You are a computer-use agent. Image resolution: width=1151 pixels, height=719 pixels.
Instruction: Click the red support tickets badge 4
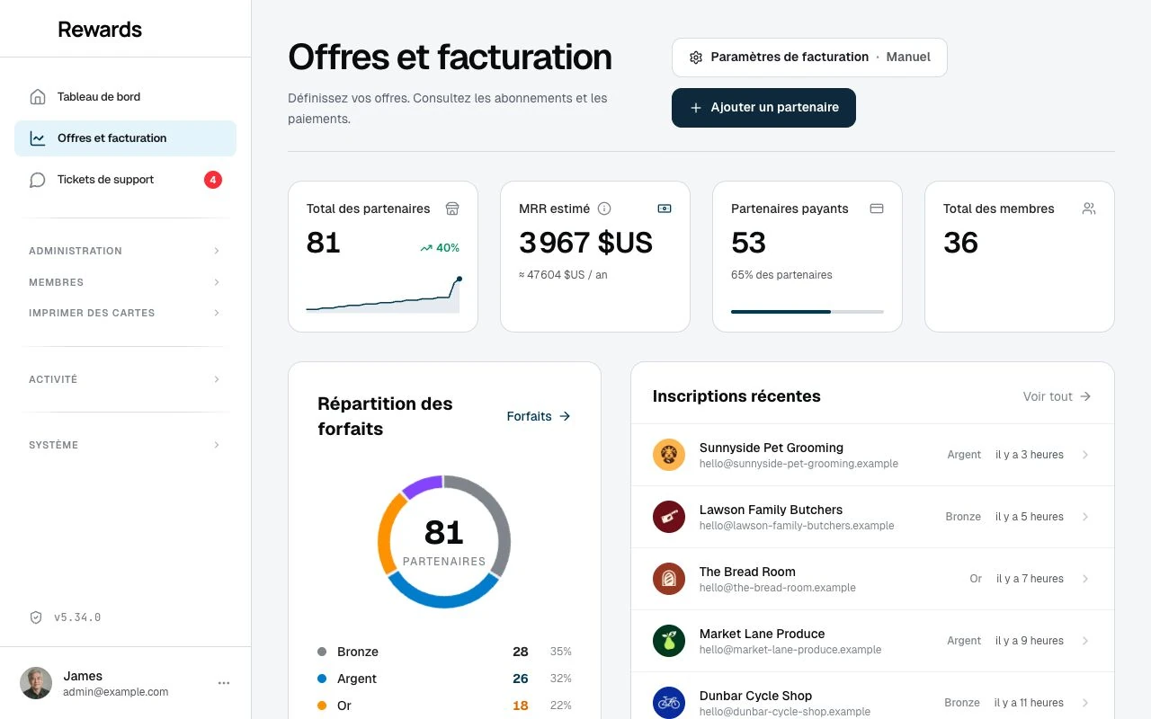coord(213,180)
